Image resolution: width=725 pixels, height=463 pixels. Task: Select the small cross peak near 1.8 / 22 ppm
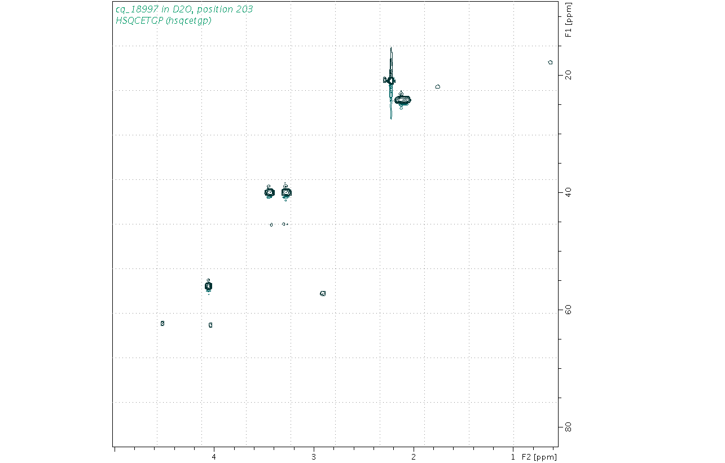[438, 87]
